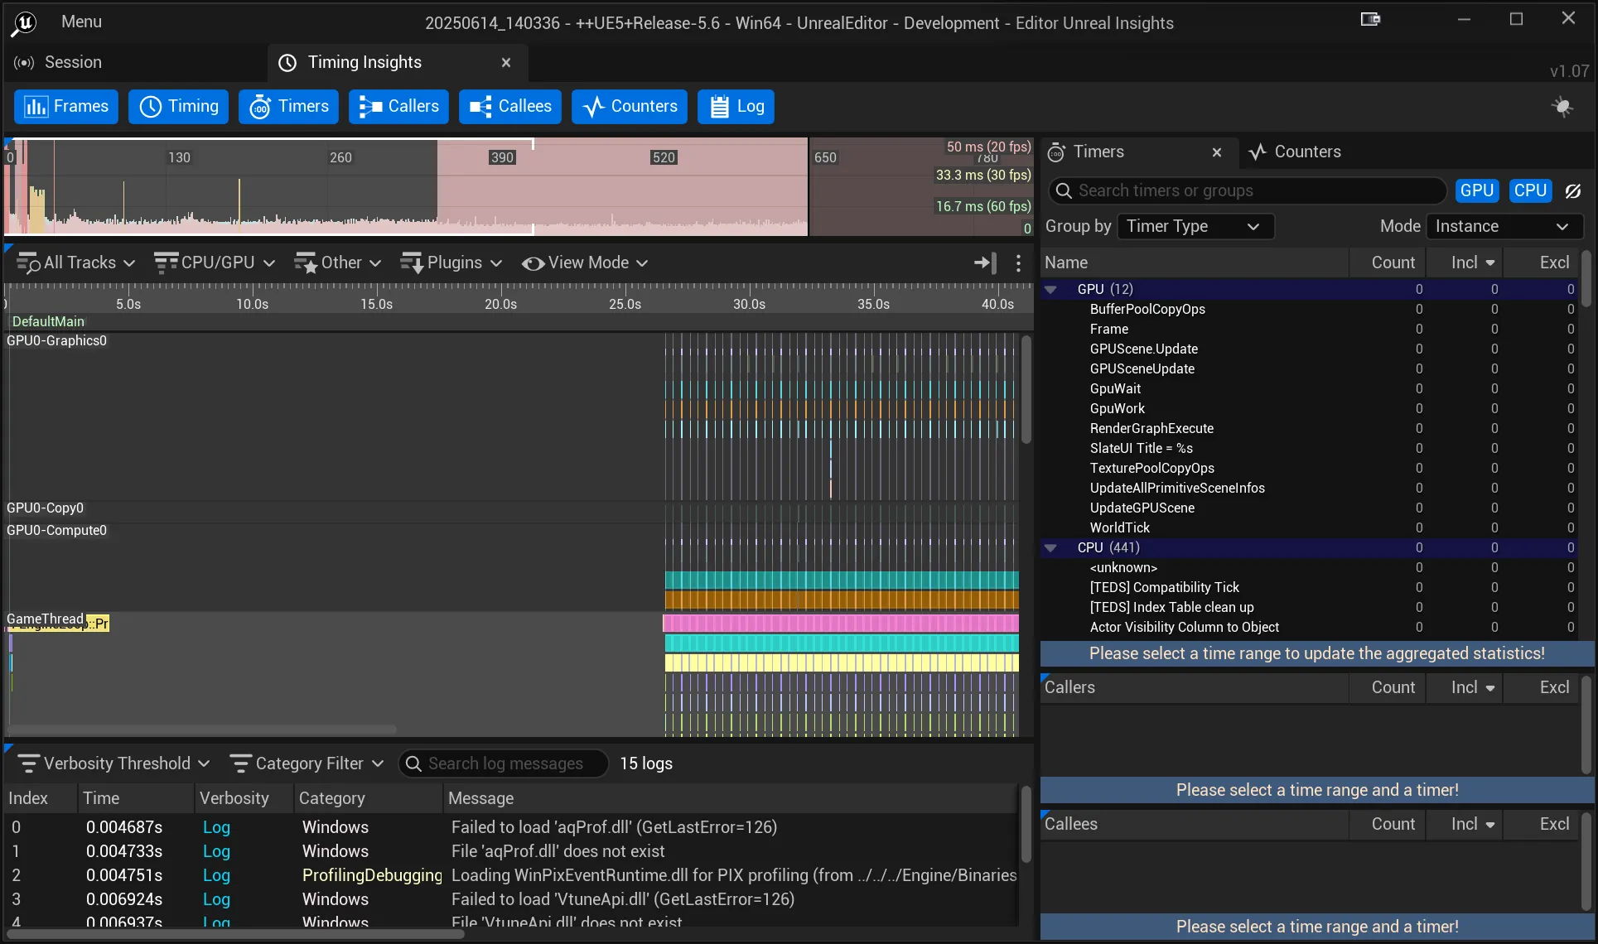Image resolution: width=1598 pixels, height=944 pixels.
Task: Click the Counters tab pulse icon
Action: click(1258, 152)
